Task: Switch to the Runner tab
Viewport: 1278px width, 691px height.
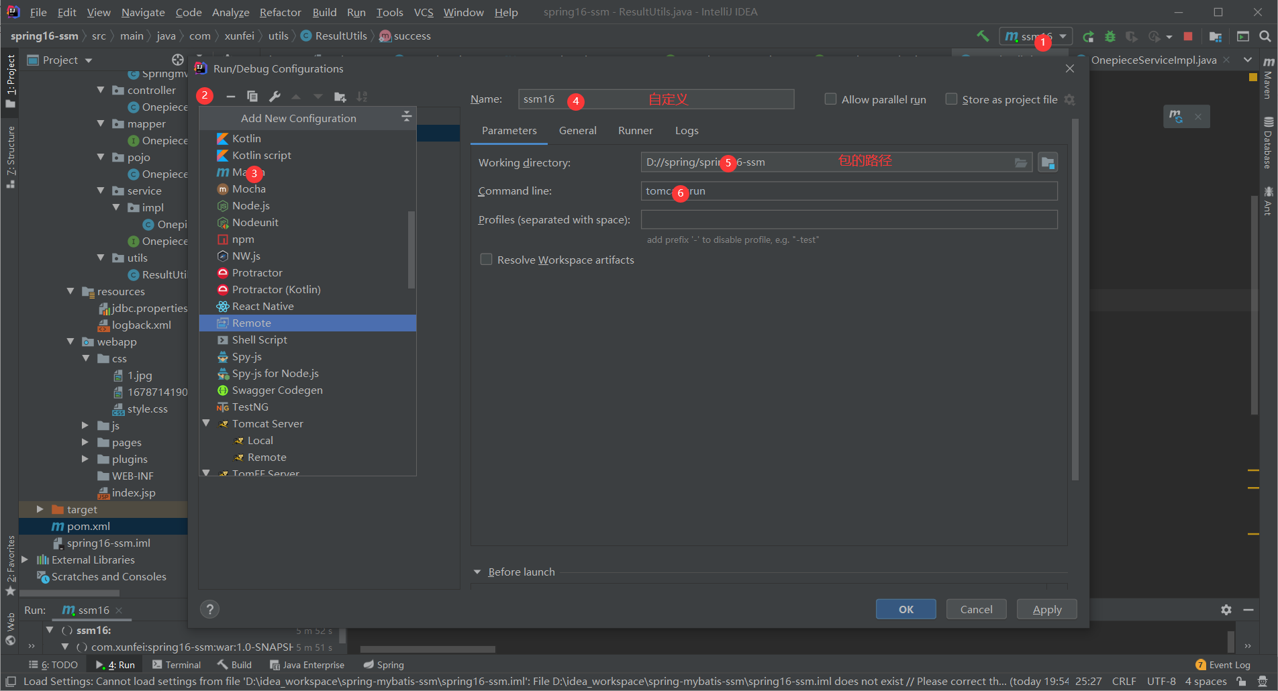Action: click(x=635, y=131)
